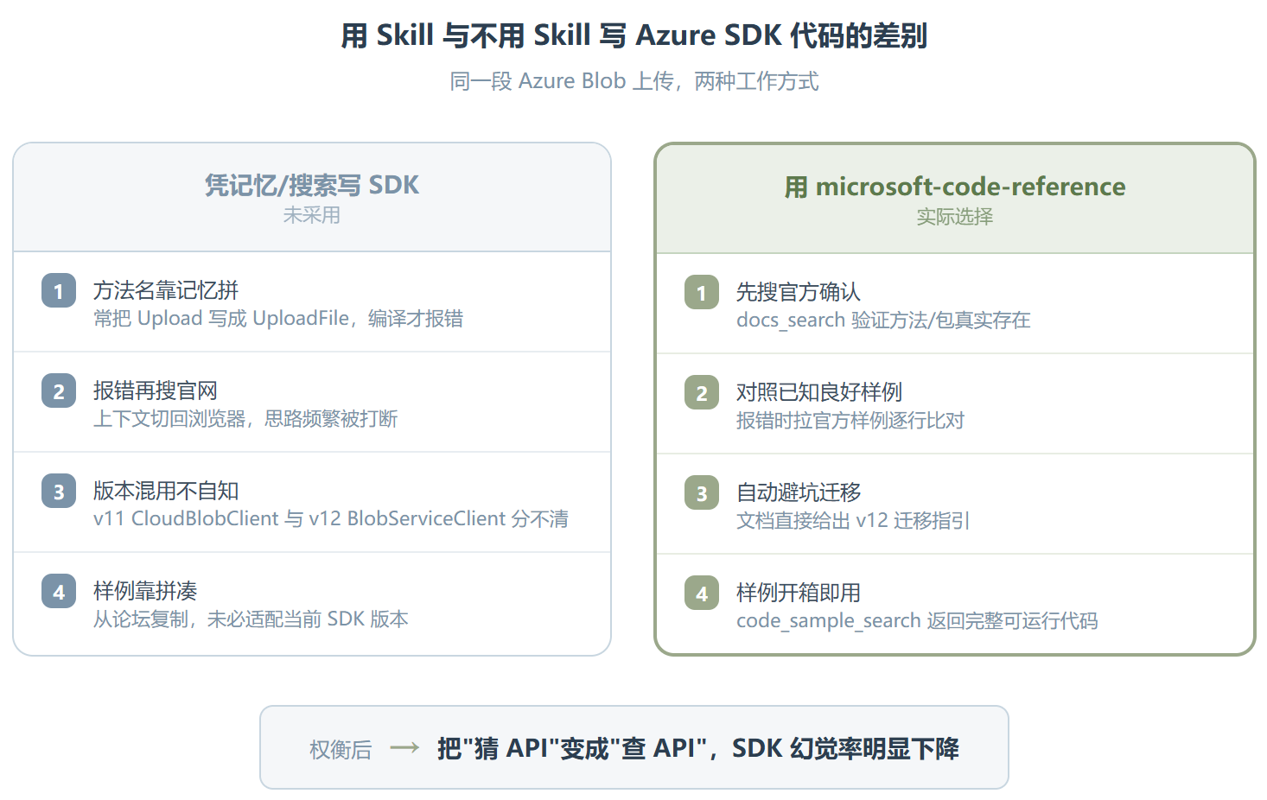Click the subtitle '同一段 Azure Blob 上传,两种工作方式'

633,81
